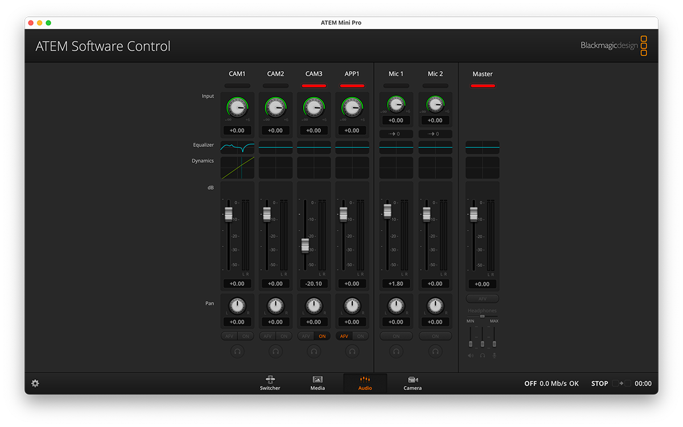Click the Mic 2 headphones solo icon
The image size is (683, 427).
435,352
